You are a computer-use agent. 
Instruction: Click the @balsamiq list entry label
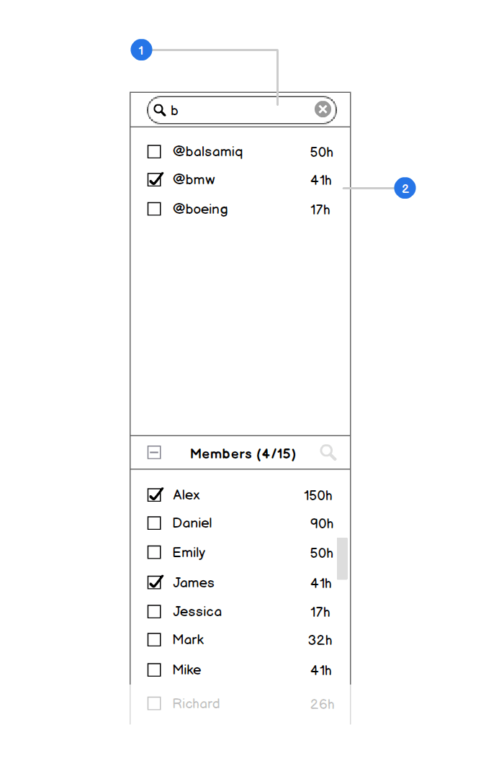click(x=207, y=152)
